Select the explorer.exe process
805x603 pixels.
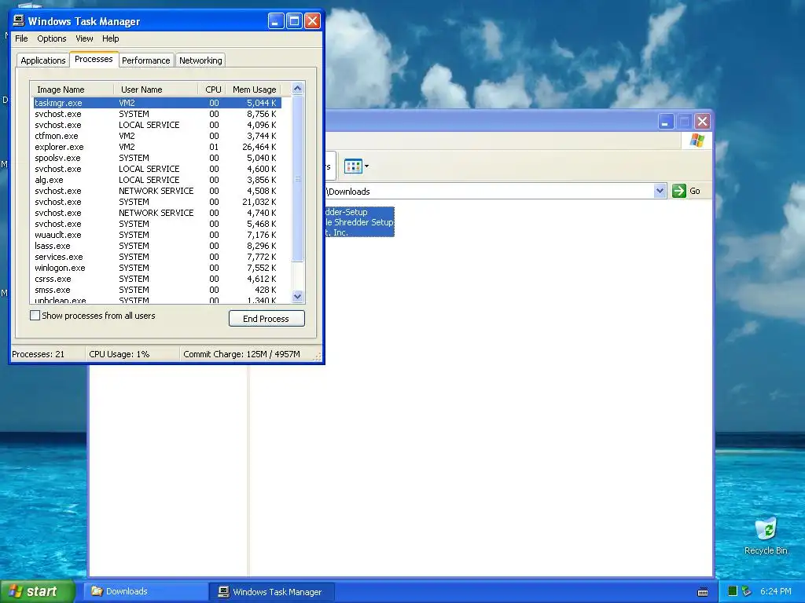157,147
